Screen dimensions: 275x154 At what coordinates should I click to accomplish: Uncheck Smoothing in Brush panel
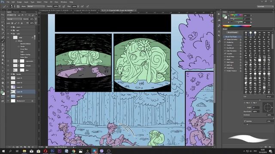[225, 68]
